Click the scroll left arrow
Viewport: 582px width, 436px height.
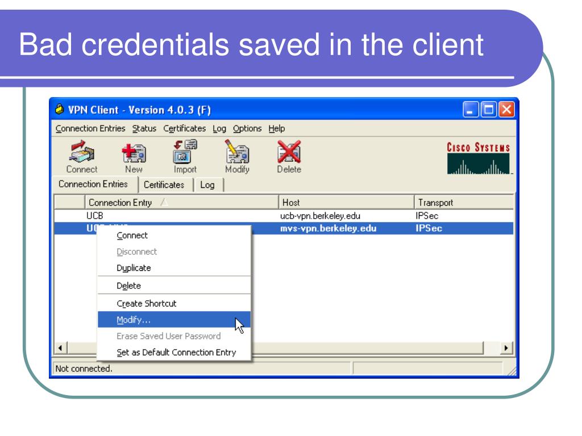coord(60,348)
